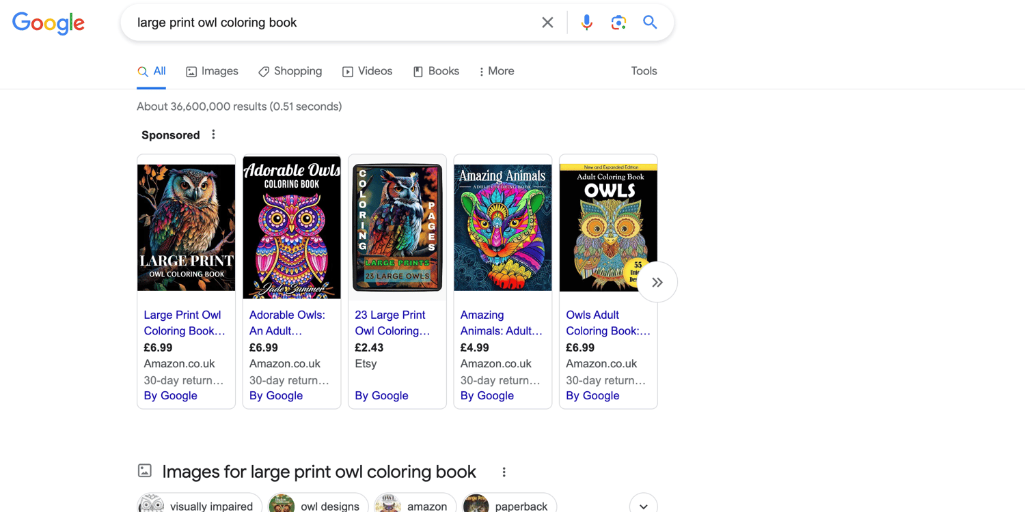Open the three-dot menu beside Images heading

504,472
